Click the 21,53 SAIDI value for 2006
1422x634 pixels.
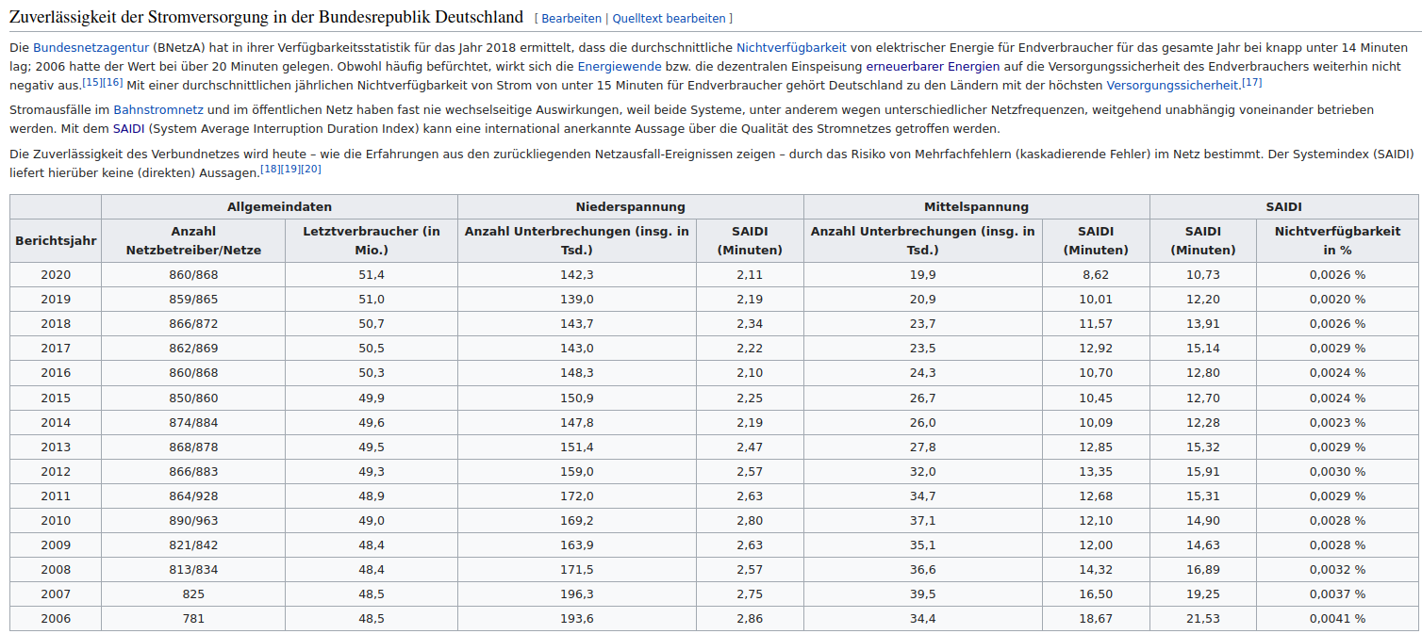tap(1202, 619)
